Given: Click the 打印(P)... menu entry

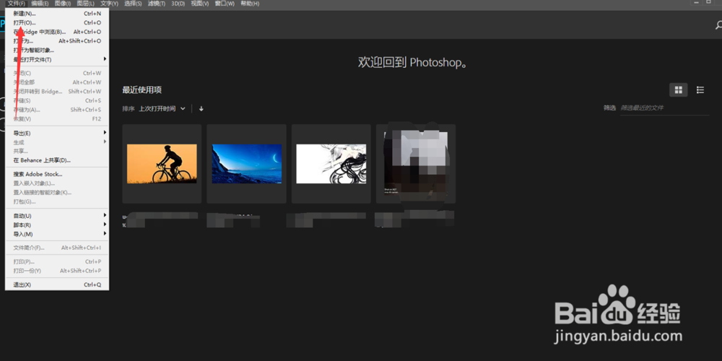Looking at the screenshot, I should 57,261.
